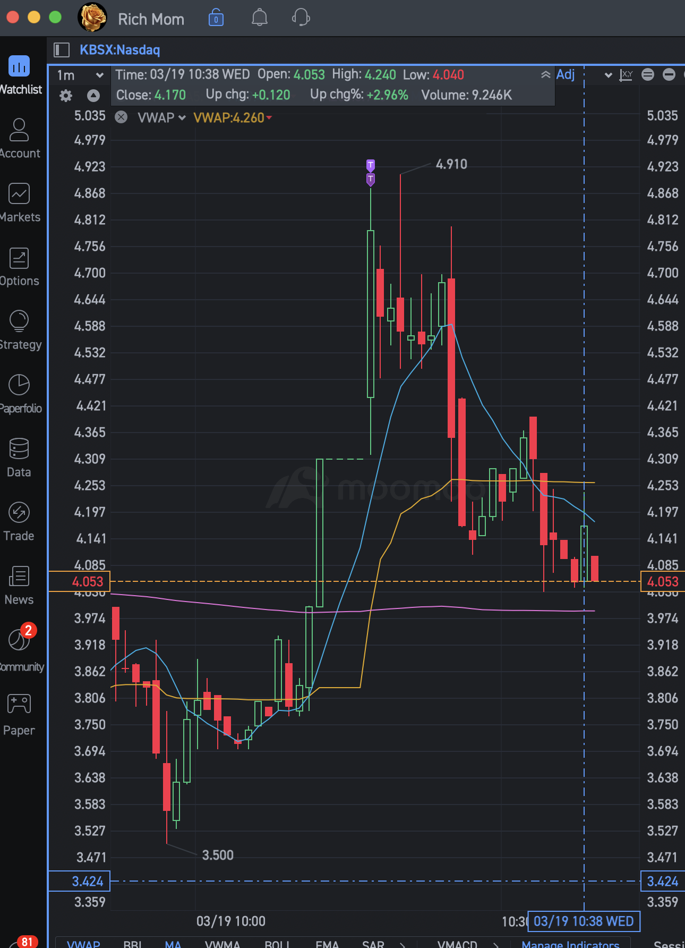Image resolution: width=685 pixels, height=948 pixels.
Task: Toggle the MA indicator tab
Action: click(173, 944)
